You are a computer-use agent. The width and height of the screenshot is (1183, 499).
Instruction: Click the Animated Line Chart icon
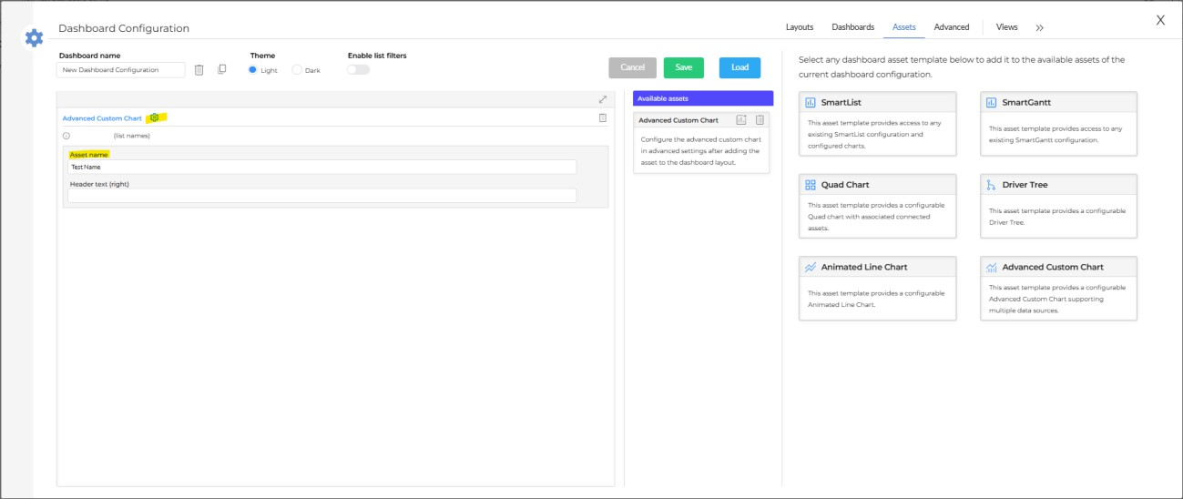click(811, 268)
